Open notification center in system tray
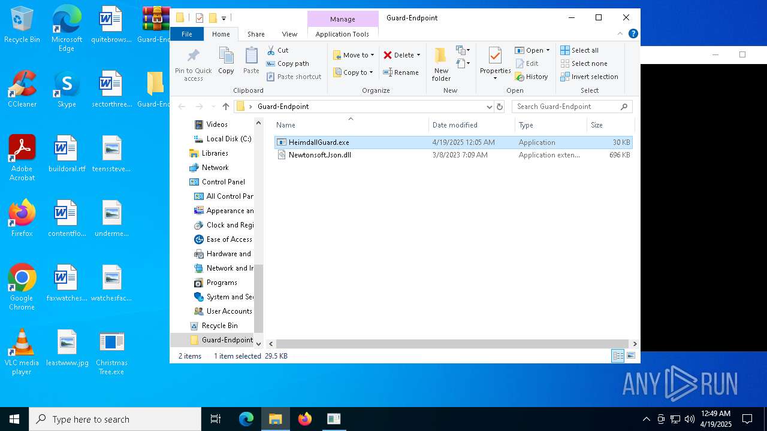 coord(747,419)
